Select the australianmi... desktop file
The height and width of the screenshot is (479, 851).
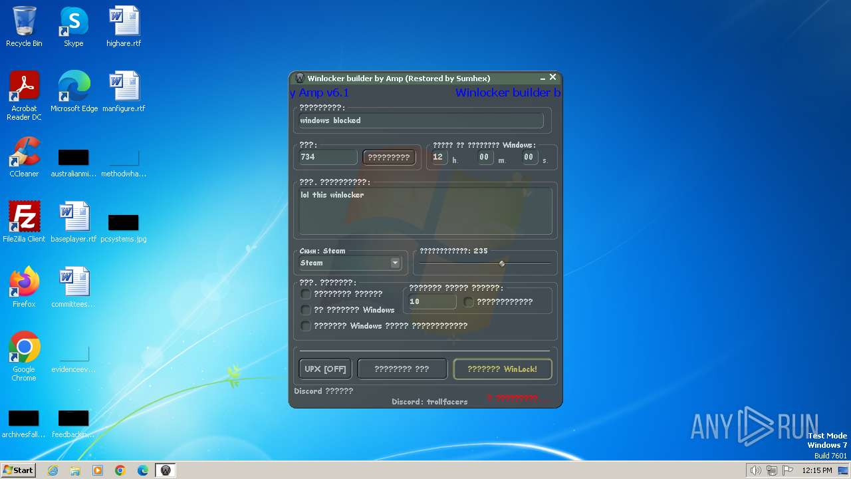[73, 163]
